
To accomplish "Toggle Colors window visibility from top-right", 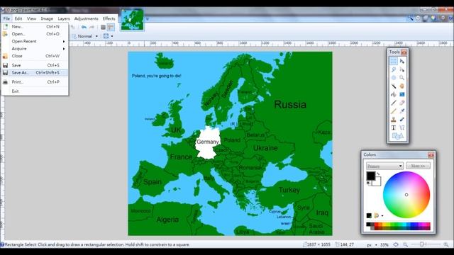I will pyautogui.click(x=433, y=18).
